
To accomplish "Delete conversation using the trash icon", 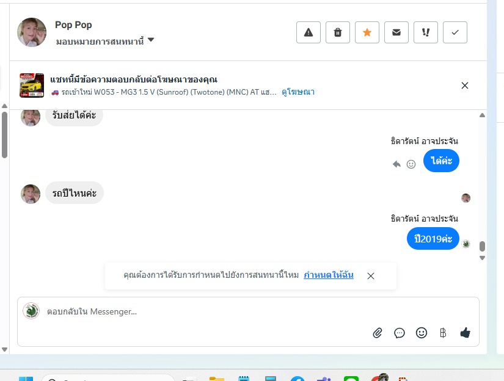I will [x=337, y=32].
